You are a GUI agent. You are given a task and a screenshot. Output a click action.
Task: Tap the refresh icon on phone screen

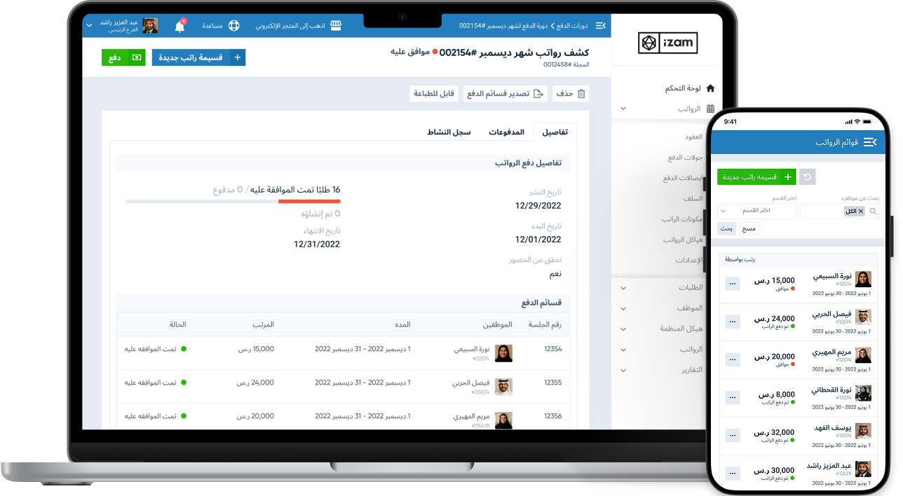(807, 177)
